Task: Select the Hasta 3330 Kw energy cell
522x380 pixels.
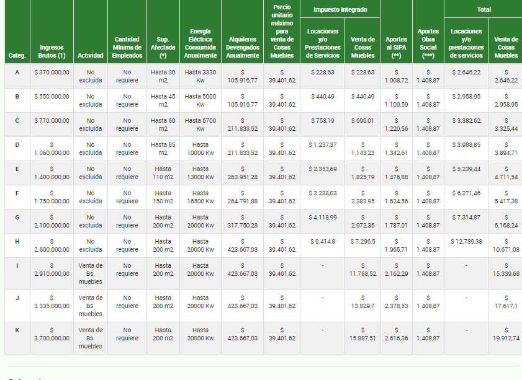Action: click(200, 76)
